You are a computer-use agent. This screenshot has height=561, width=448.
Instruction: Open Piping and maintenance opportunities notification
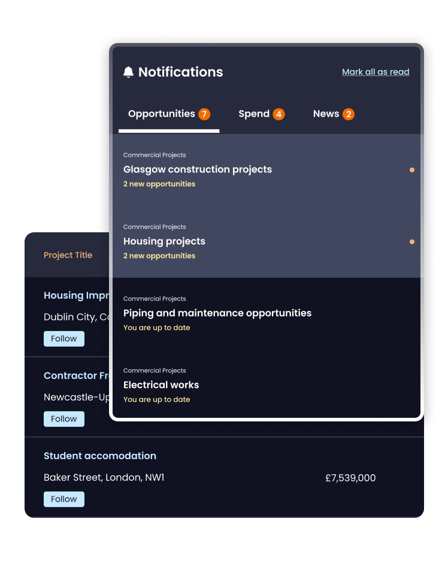tap(267, 313)
